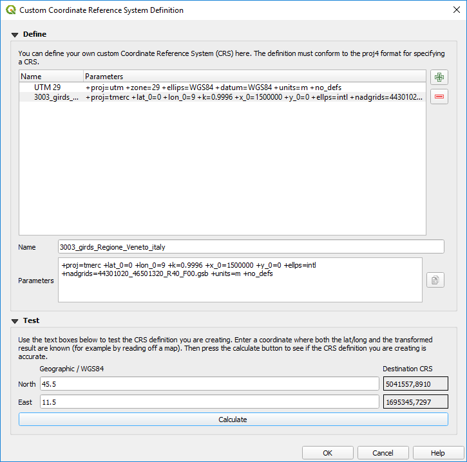Click the QGIS logo in title bar
Image resolution: width=467 pixels, height=462 pixels.
pyautogui.click(x=10, y=10)
